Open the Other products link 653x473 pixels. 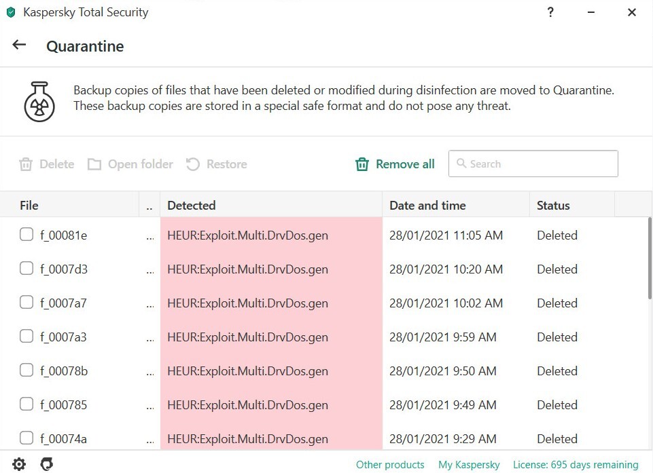tap(390, 464)
